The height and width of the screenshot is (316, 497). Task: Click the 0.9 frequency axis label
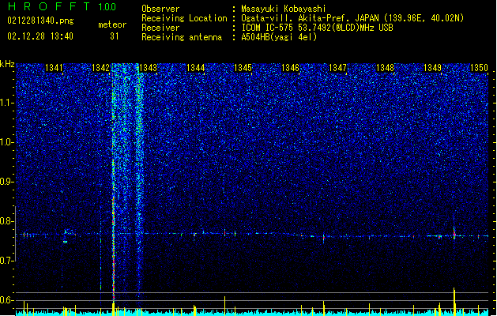point(7,182)
